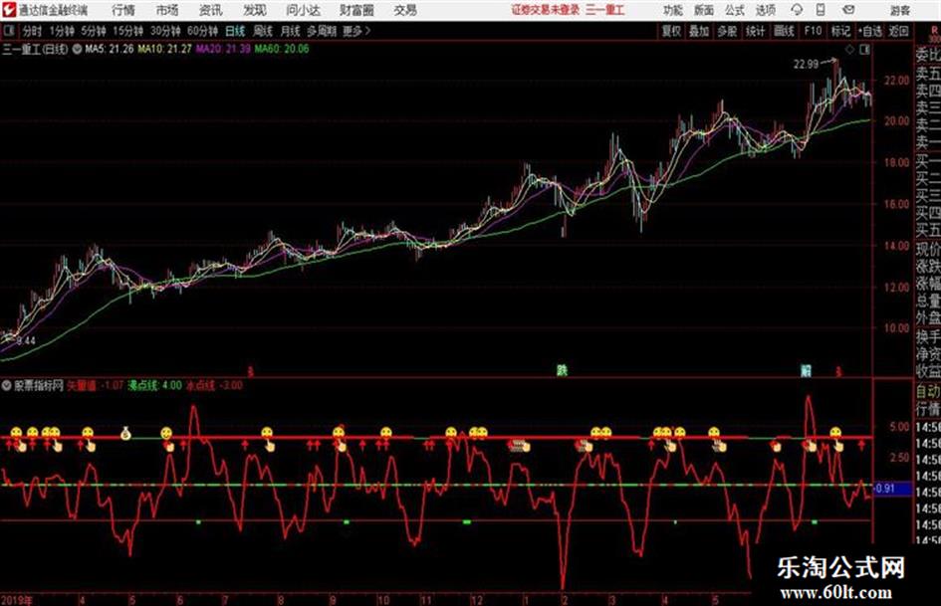
Task: Click the red 三一重工 stock name in the title bar
Action: point(605,10)
